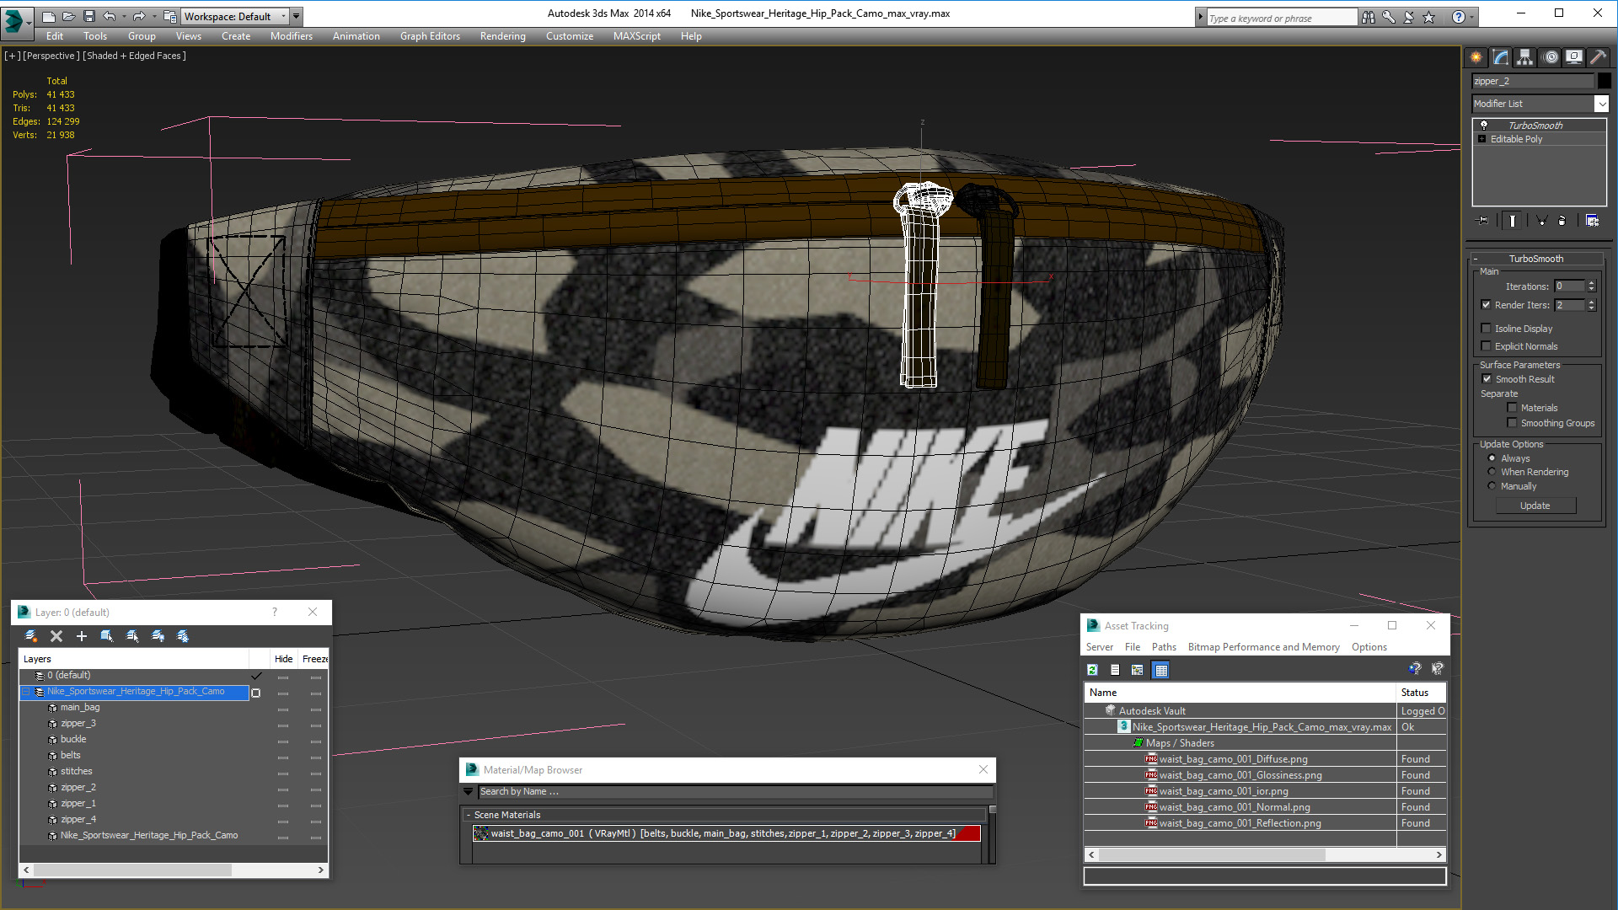
Task: Click the Redo arrow icon
Action: [x=139, y=16]
